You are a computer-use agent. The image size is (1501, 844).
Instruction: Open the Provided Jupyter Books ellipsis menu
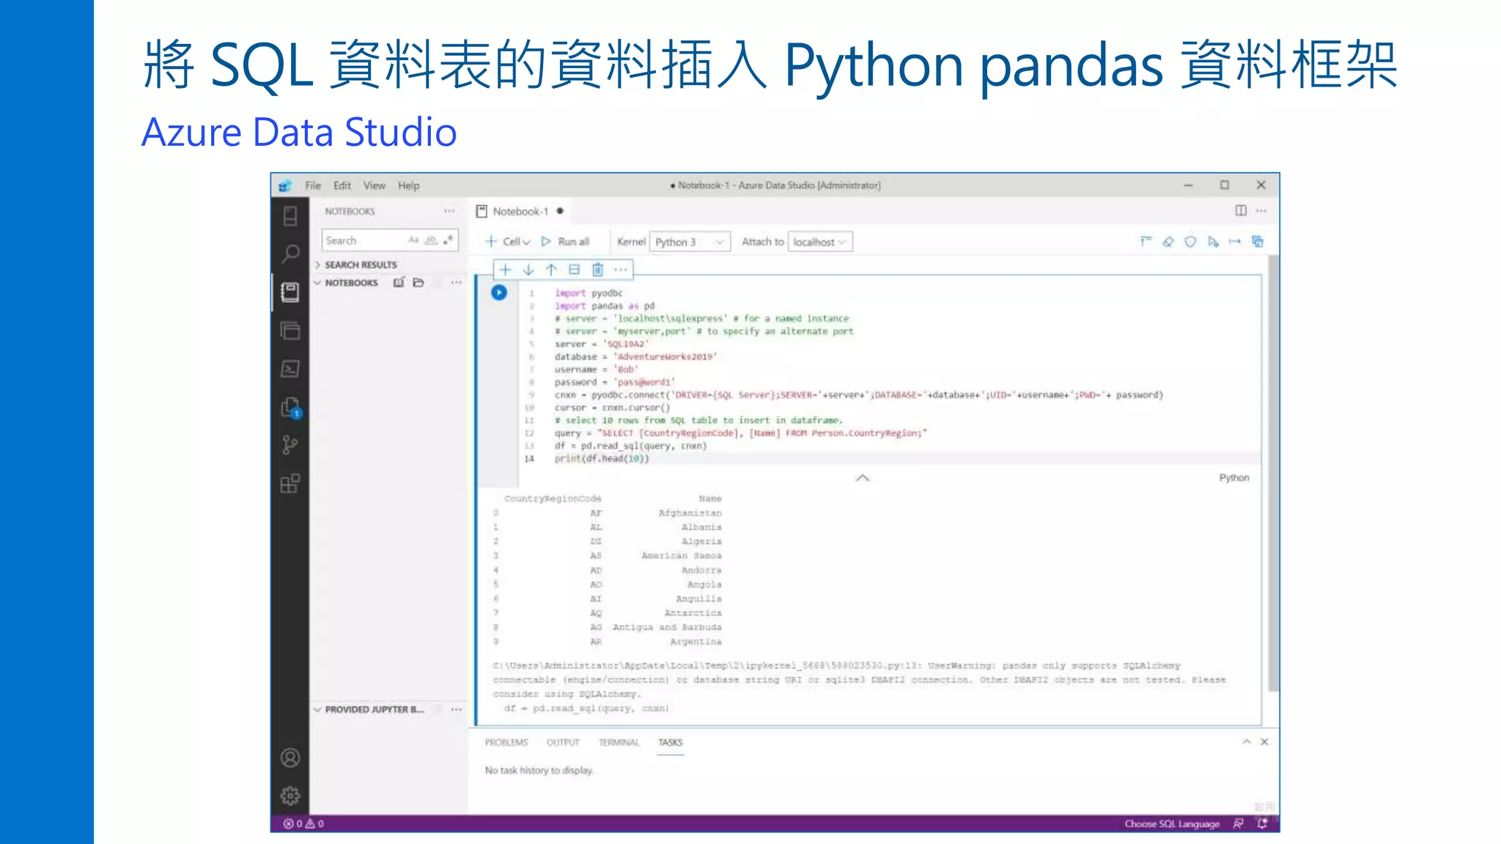click(457, 709)
